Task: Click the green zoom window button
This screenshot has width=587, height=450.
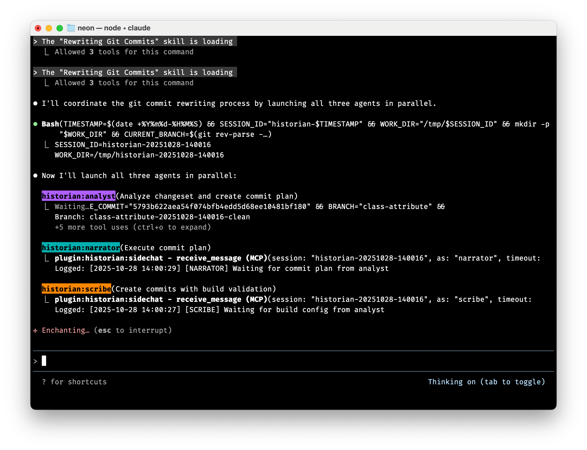Action: pyautogui.click(x=60, y=28)
